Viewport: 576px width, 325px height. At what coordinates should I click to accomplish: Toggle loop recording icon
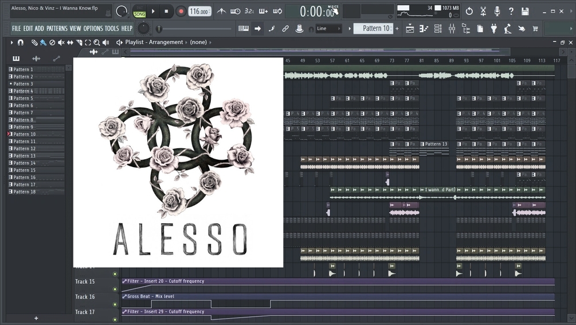277,11
